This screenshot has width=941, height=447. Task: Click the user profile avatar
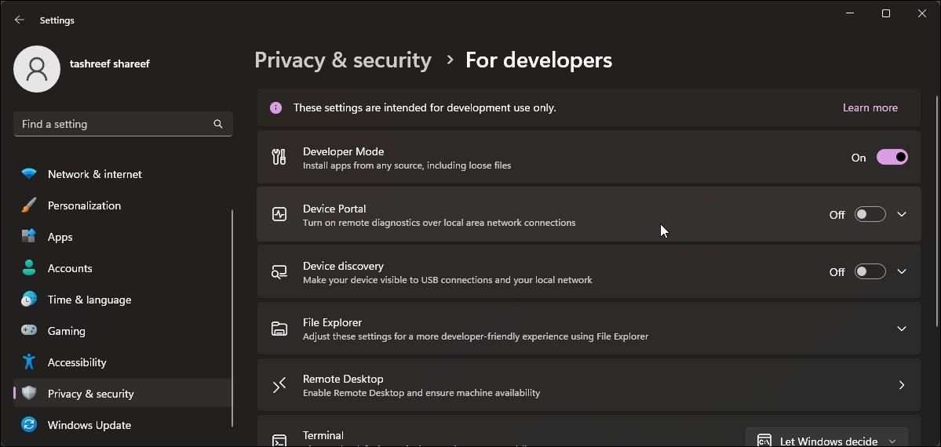pyautogui.click(x=37, y=69)
